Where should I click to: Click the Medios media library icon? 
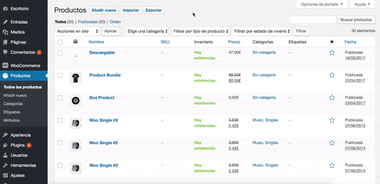[x=5, y=32]
